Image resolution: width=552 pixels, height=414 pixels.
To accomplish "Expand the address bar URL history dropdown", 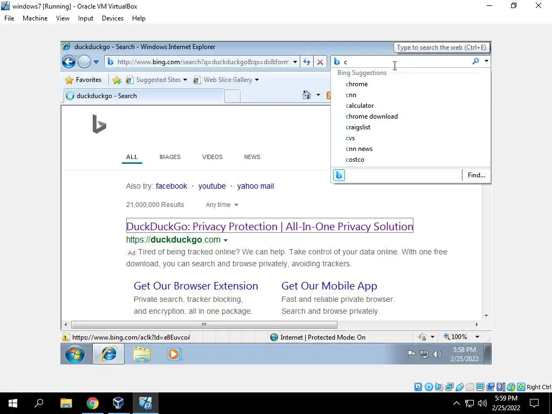I will pos(295,62).
